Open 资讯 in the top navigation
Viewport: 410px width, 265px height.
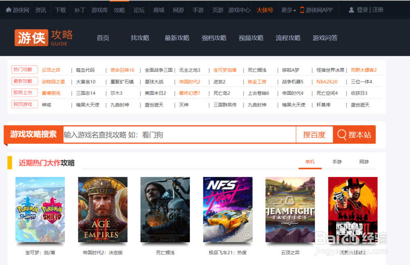pos(41,10)
